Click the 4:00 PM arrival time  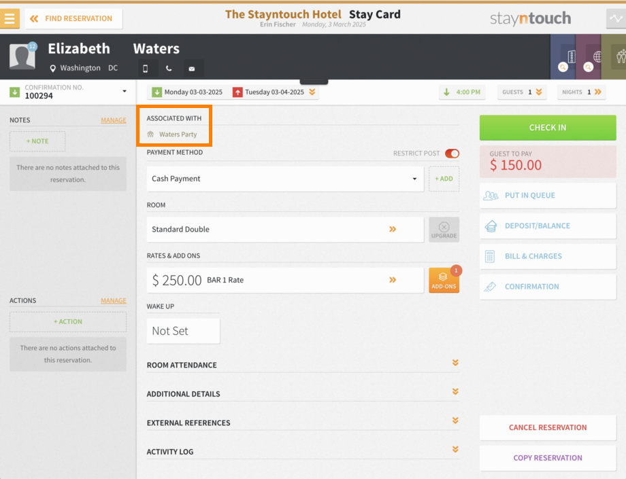pos(462,92)
